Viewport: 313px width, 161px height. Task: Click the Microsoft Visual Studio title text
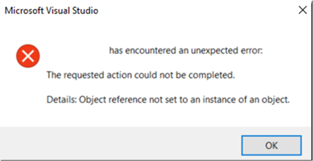pos(52,11)
